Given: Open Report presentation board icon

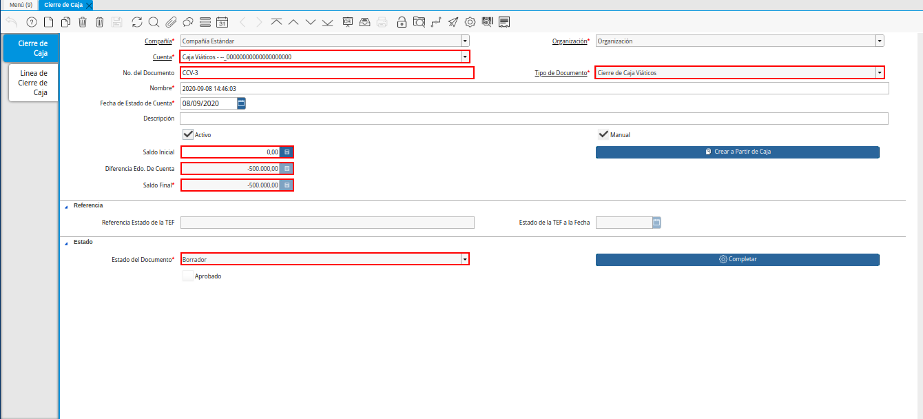Looking at the screenshot, I should click(348, 22).
